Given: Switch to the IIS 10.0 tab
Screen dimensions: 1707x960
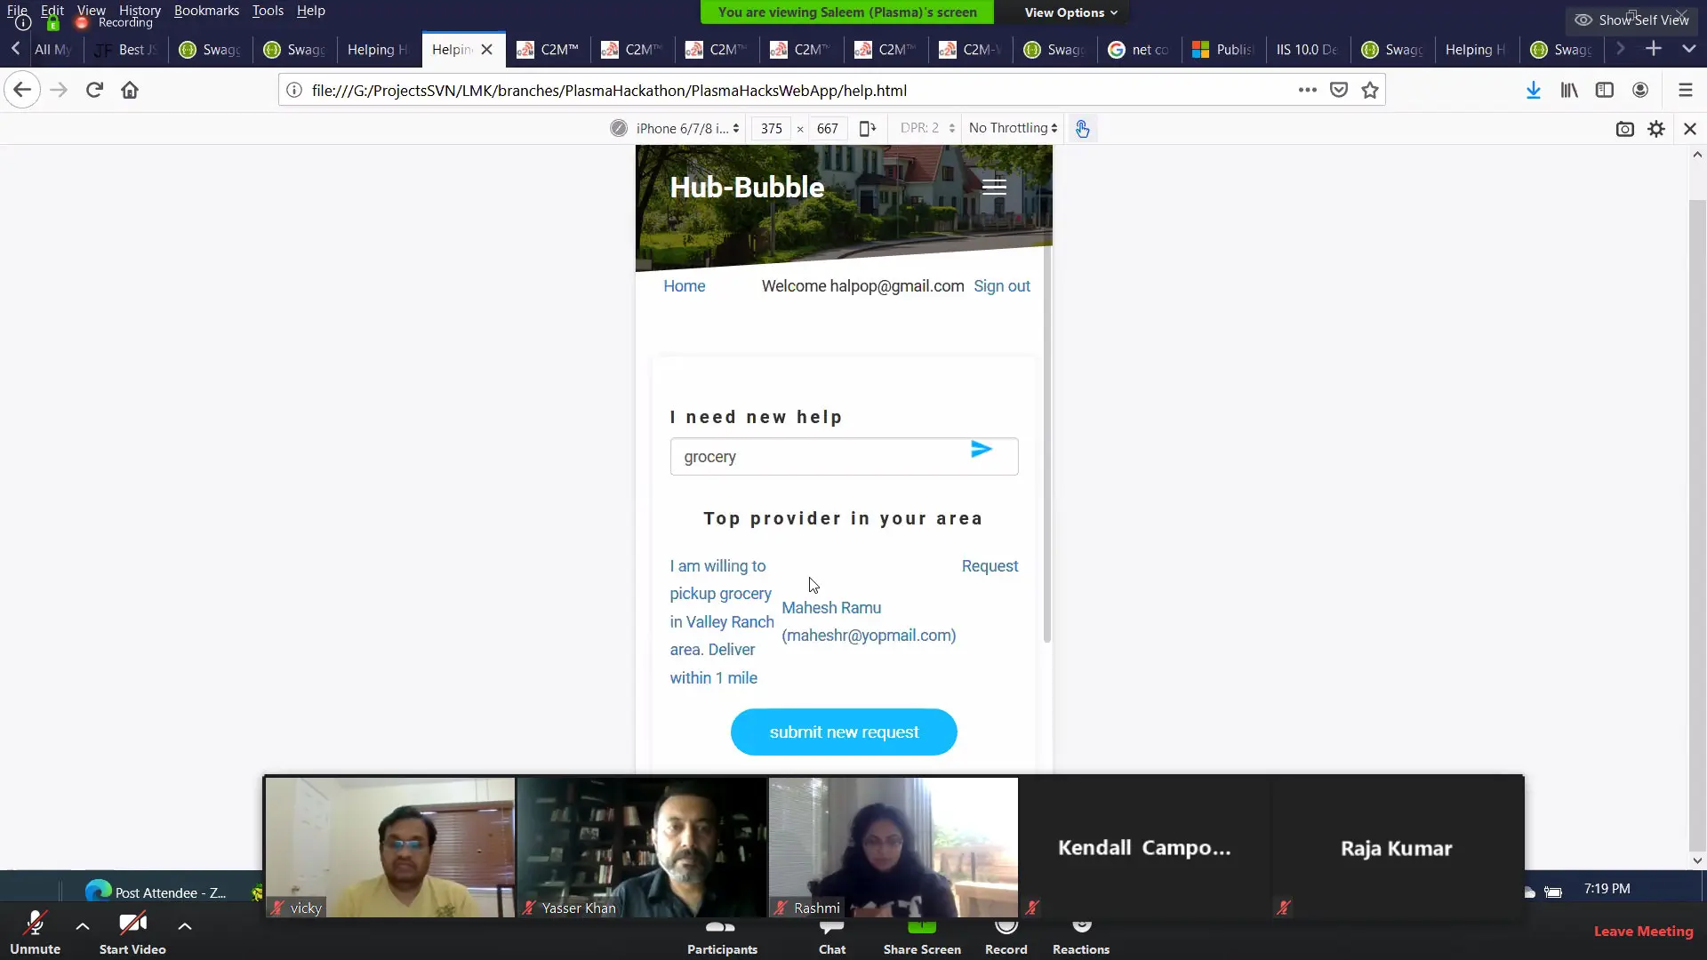Looking at the screenshot, I should (x=1306, y=50).
